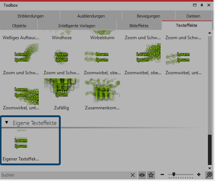
Task: Collapse the Eigene Texteffekte section
Action: [x=7, y=122]
